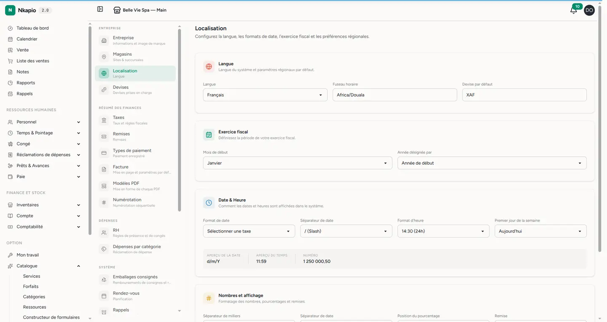This screenshot has width=607, height=322.
Task: Open the Format de date dropdown
Action: [249, 231]
